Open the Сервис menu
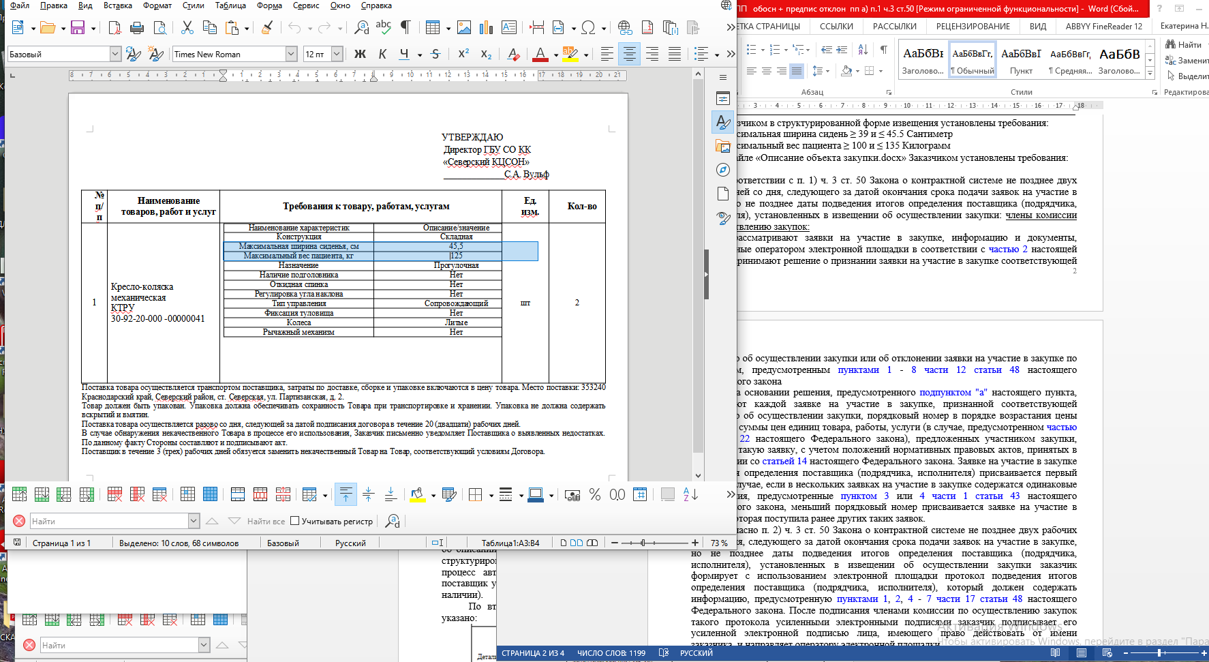This screenshot has height=662, width=1209. pyautogui.click(x=306, y=5)
